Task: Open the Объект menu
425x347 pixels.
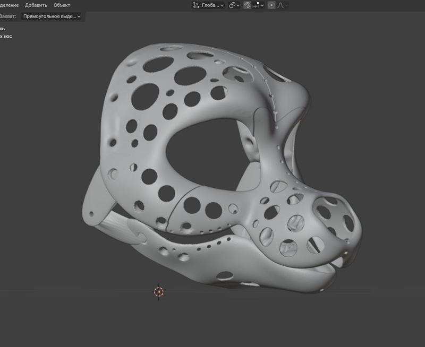Action: (x=62, y=5)
